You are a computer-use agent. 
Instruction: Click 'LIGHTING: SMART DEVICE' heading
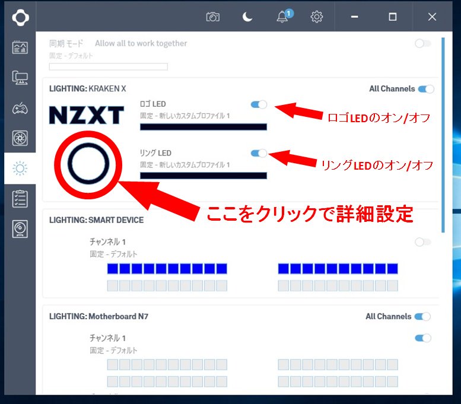point(97,220)
